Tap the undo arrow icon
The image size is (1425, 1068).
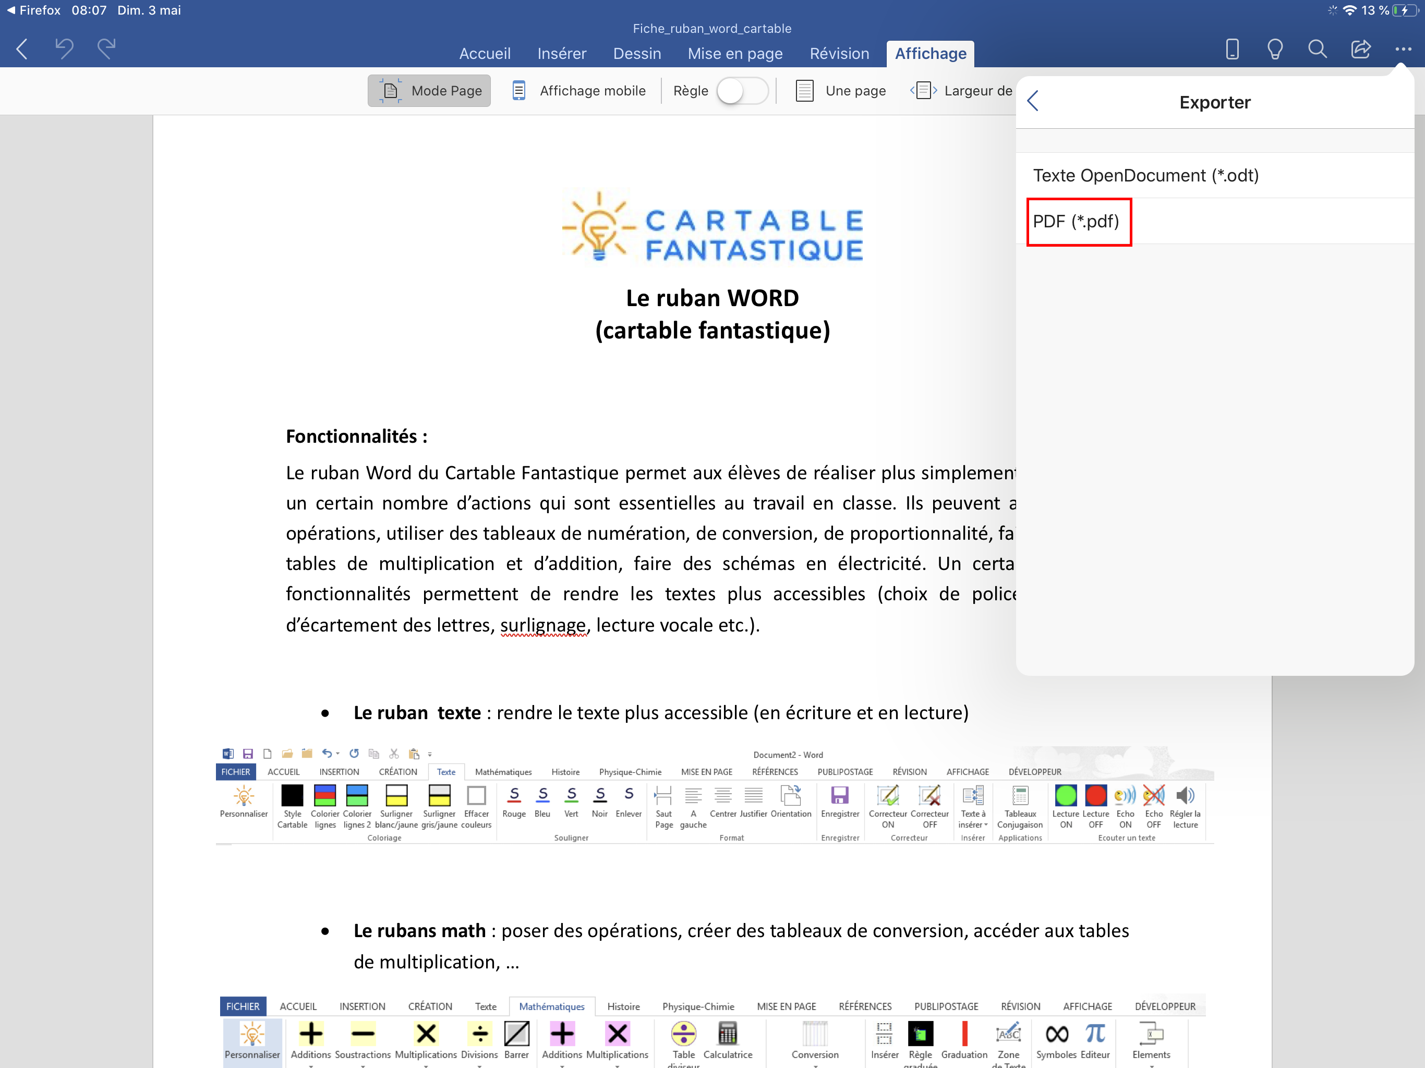click(x=64, y=48)
